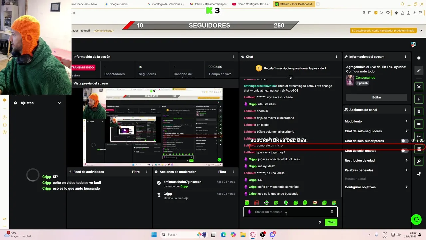426x240 pixels.
Task: Click the purple microphone in message box
Action: 249,212
